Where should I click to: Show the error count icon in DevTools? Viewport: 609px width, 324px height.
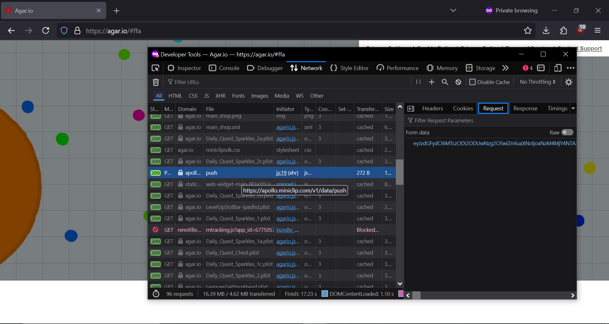pyautogui.click(x=527, y=68)
